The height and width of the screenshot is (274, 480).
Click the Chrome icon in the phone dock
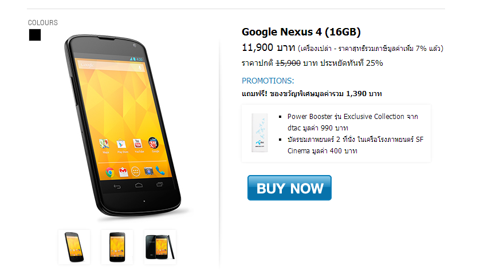[110, 173]
